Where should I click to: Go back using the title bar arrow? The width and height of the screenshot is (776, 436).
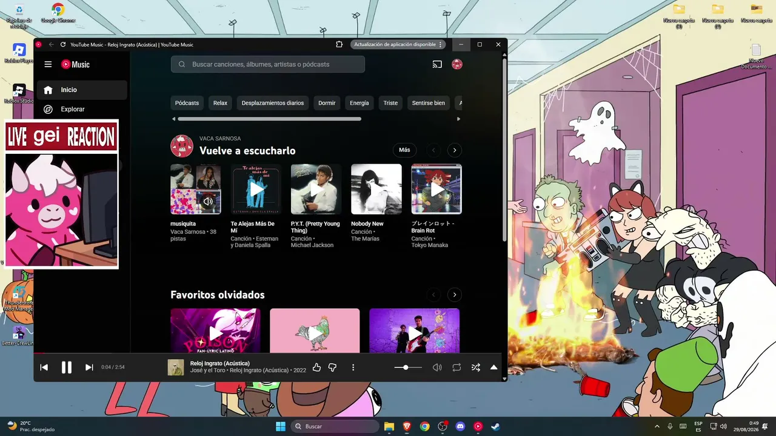tap(52, 44)
